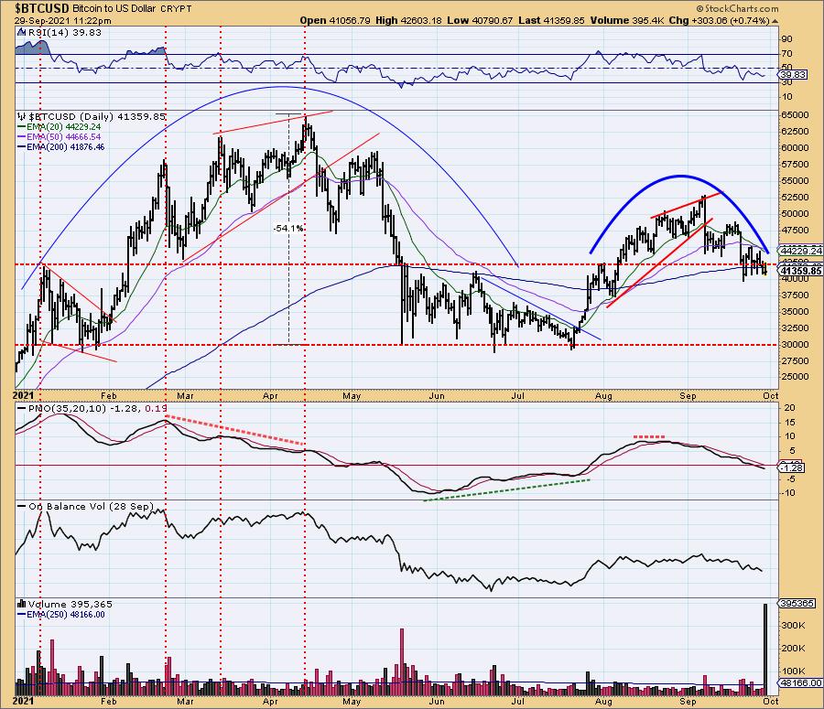Image resolution: width=824 pixels, height=709 pixels.
Task: Click the 'On Balance Vol (28 Sep)' label
Action: pos(91,506)
